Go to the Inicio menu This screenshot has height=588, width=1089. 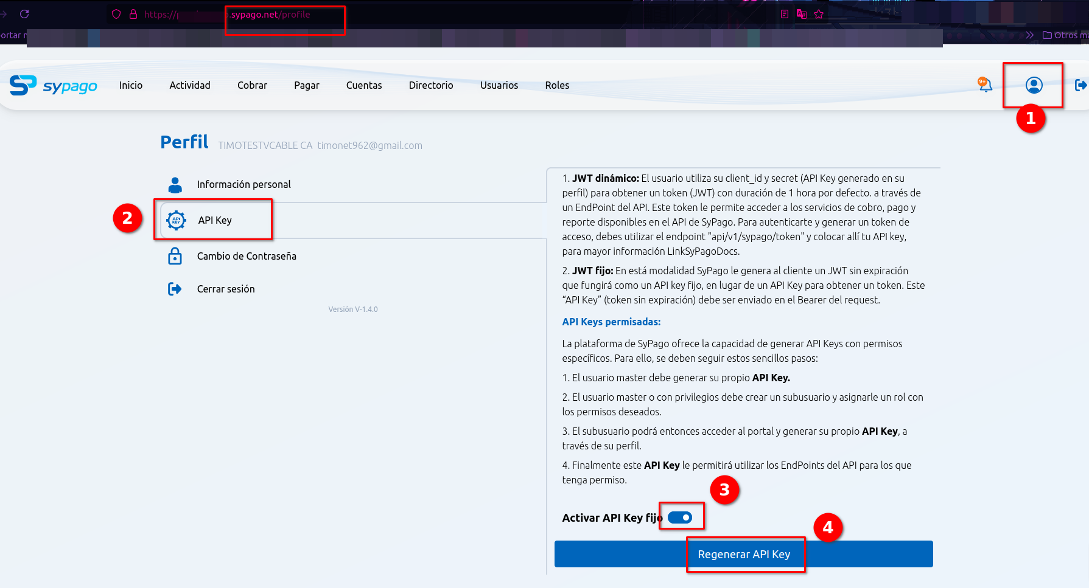[x=131, y=85]
